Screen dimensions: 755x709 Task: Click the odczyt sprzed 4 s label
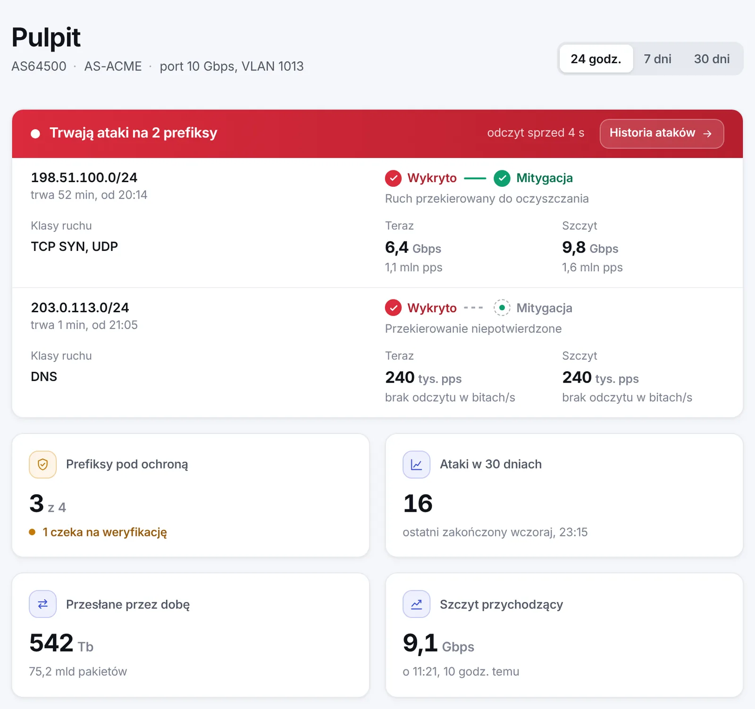tap(536, 133)
